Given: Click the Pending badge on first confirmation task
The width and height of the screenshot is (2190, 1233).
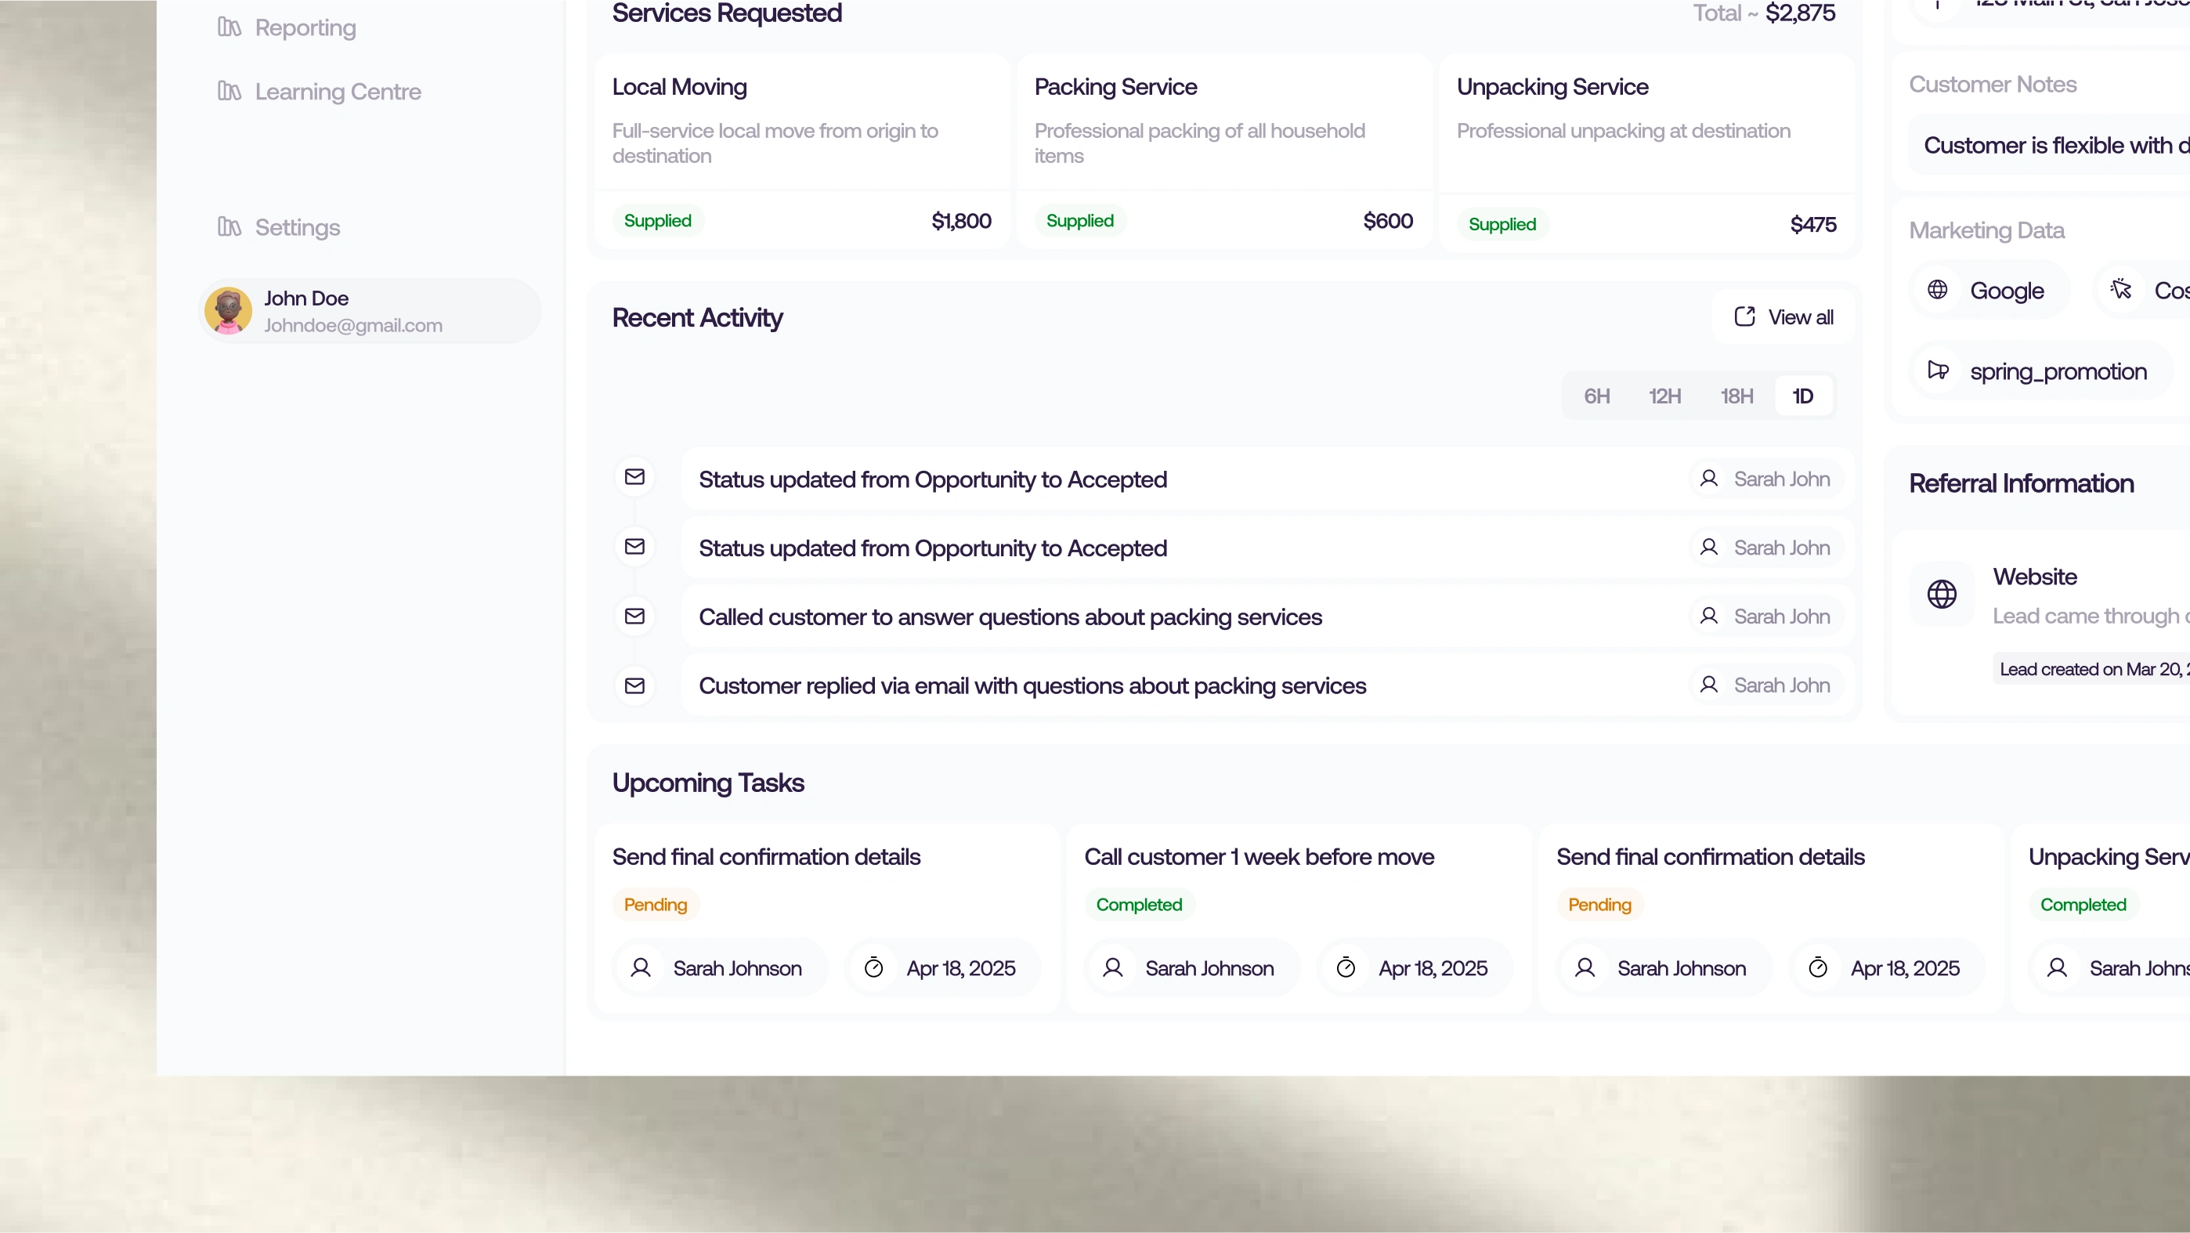Looking at the screenshot, I should [656, 905].
